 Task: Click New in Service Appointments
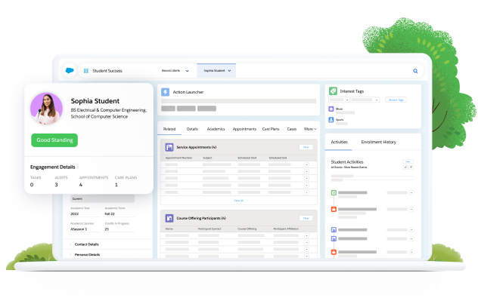306,147
